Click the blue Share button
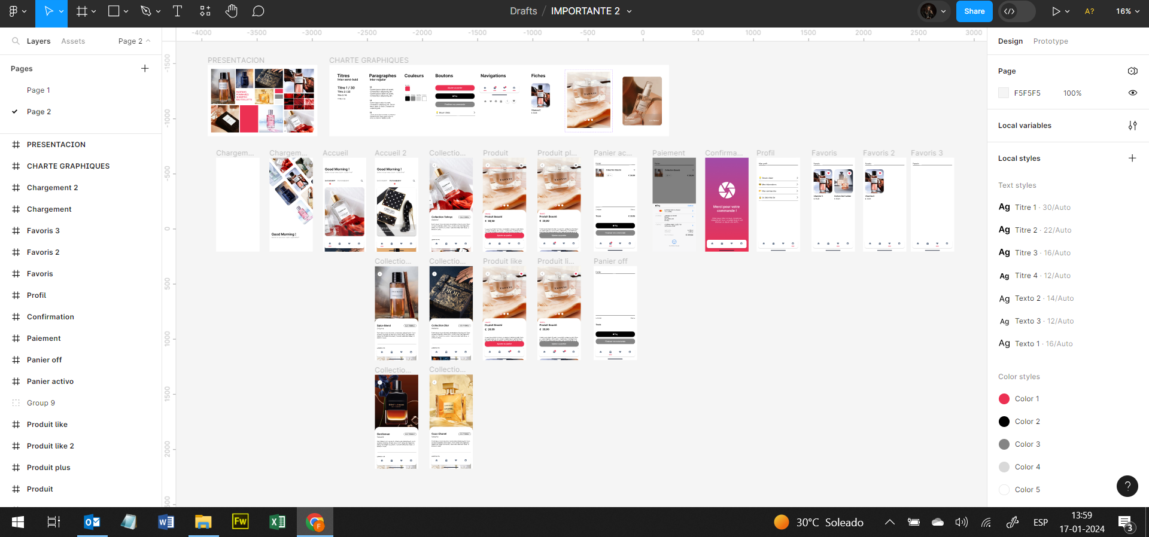This screenshot has height=537, width=1149. [974, 11]
